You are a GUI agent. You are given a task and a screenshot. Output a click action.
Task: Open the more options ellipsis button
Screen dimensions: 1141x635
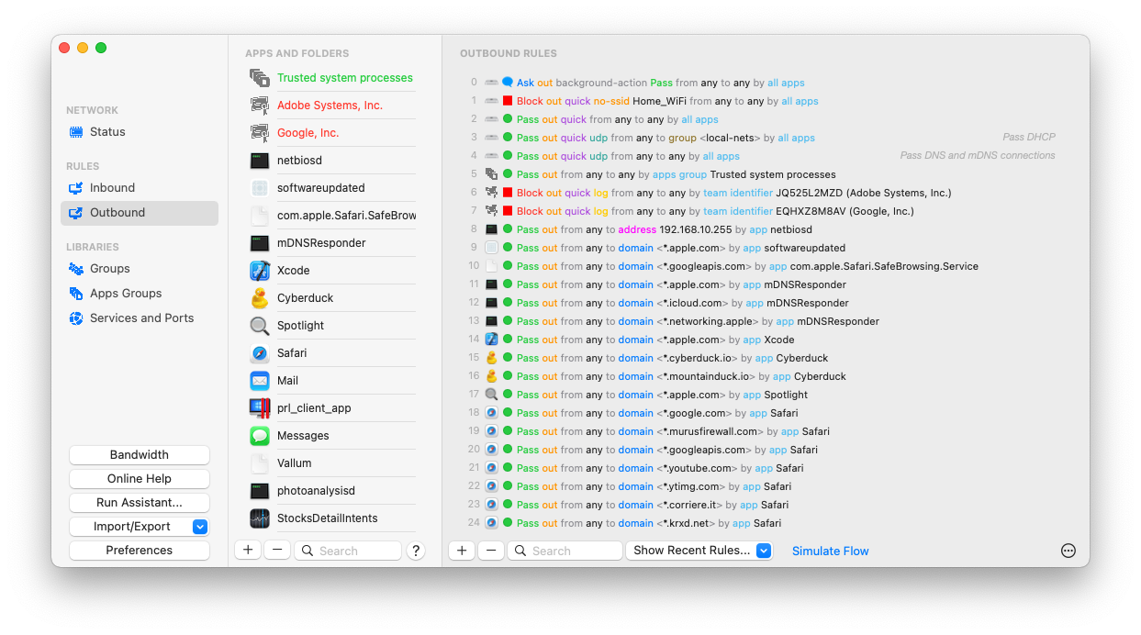pos(1068,551)
